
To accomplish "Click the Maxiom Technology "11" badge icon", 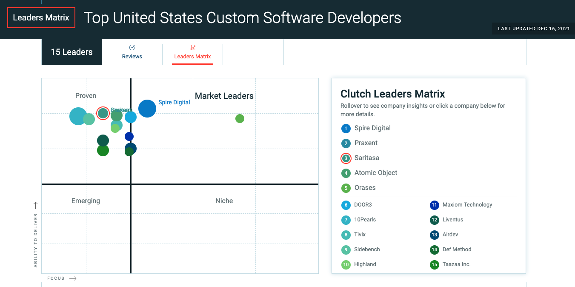I will pos(434,205).
